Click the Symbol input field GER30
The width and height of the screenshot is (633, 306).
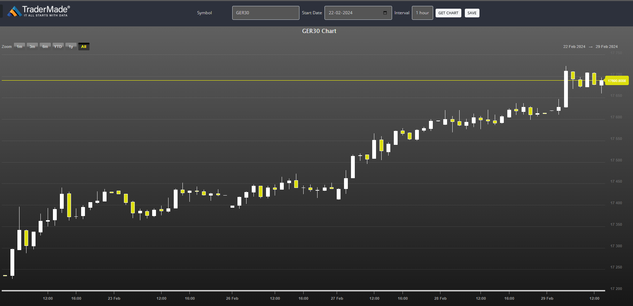[x=266, y=13]
